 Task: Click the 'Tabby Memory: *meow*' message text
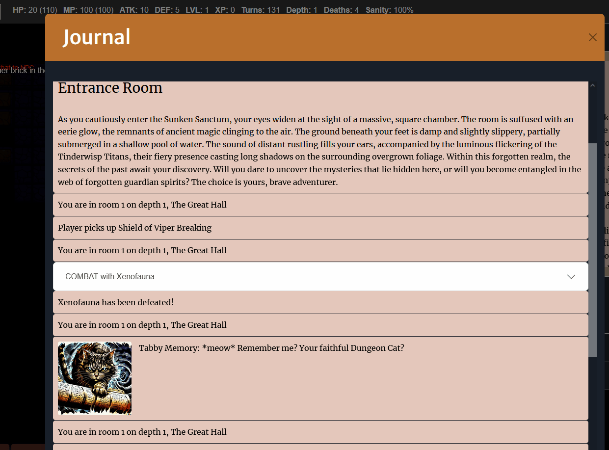[x=271, y=348]
